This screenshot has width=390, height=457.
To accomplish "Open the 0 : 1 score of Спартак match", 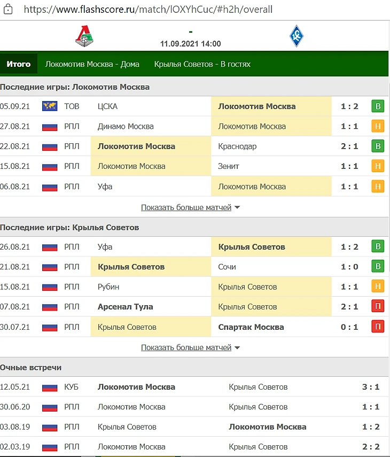I will click(349, 327).
